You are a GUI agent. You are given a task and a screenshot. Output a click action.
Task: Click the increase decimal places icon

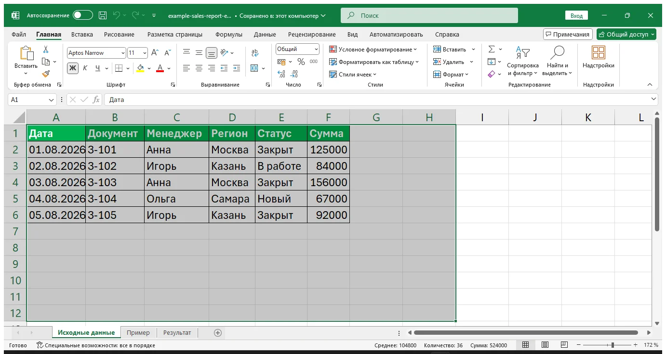click(x=281, y=74)
